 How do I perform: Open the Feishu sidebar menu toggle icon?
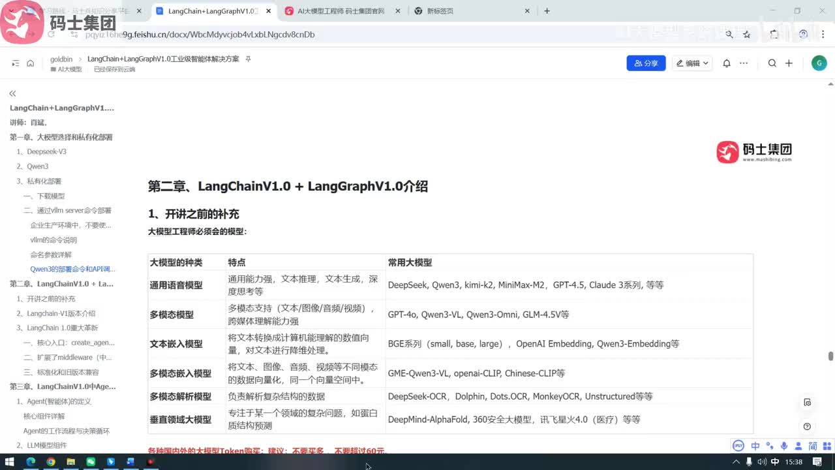click(x=16, y=63)
